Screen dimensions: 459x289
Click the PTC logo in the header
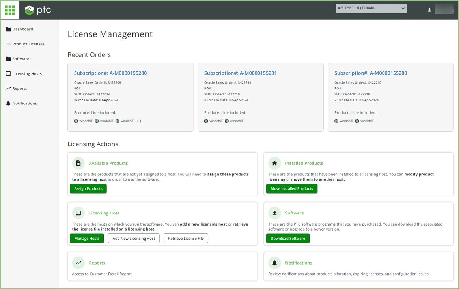coord(38,10)
